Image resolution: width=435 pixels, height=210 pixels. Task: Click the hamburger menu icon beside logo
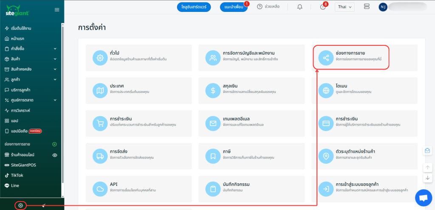[x=57, y=9]
